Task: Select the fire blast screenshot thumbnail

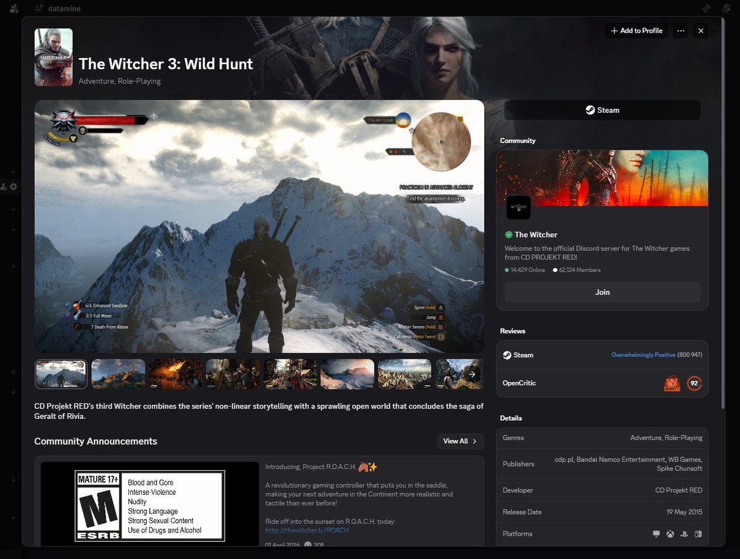Action: pos(176,374)
